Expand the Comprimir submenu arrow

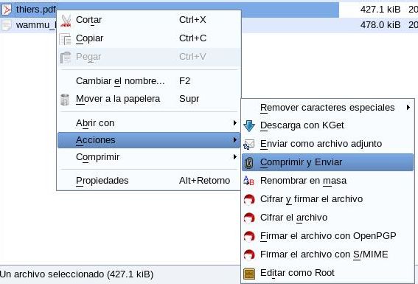pyautogui.click(x=234, y=157)
